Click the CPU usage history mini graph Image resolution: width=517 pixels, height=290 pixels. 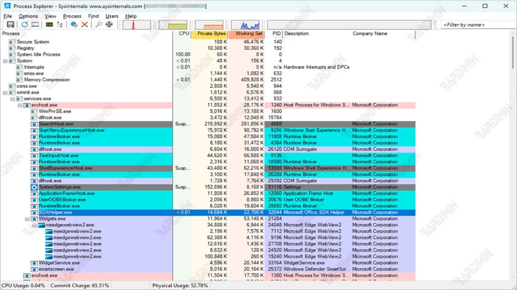point(136,25)
